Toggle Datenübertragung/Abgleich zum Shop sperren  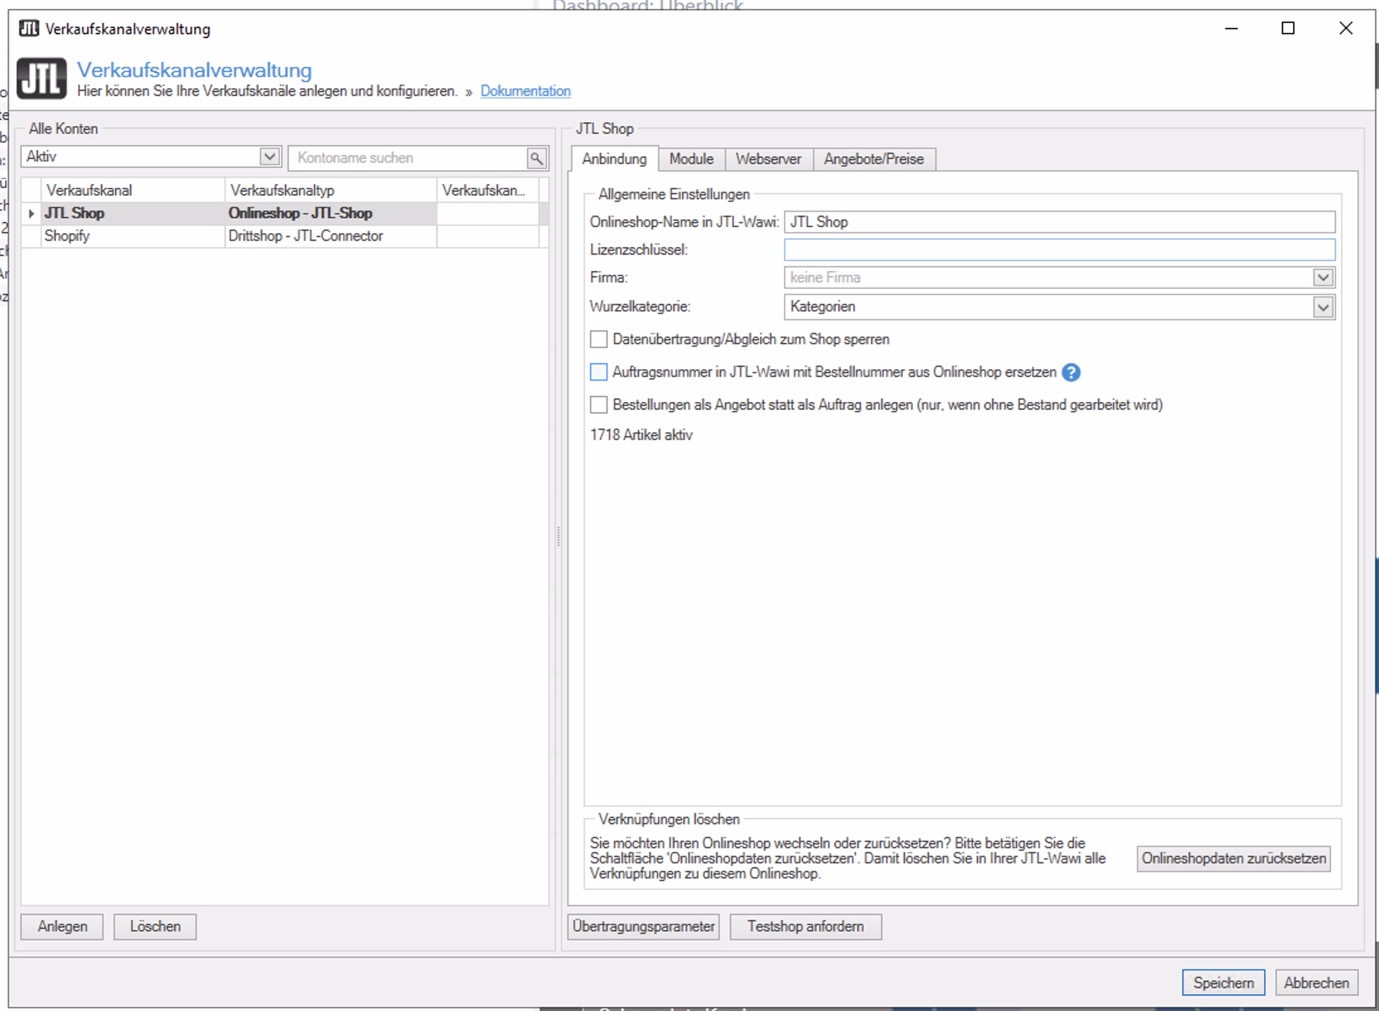[598, 339]
